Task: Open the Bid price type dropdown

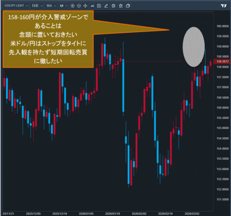Action: pos(51,6)
